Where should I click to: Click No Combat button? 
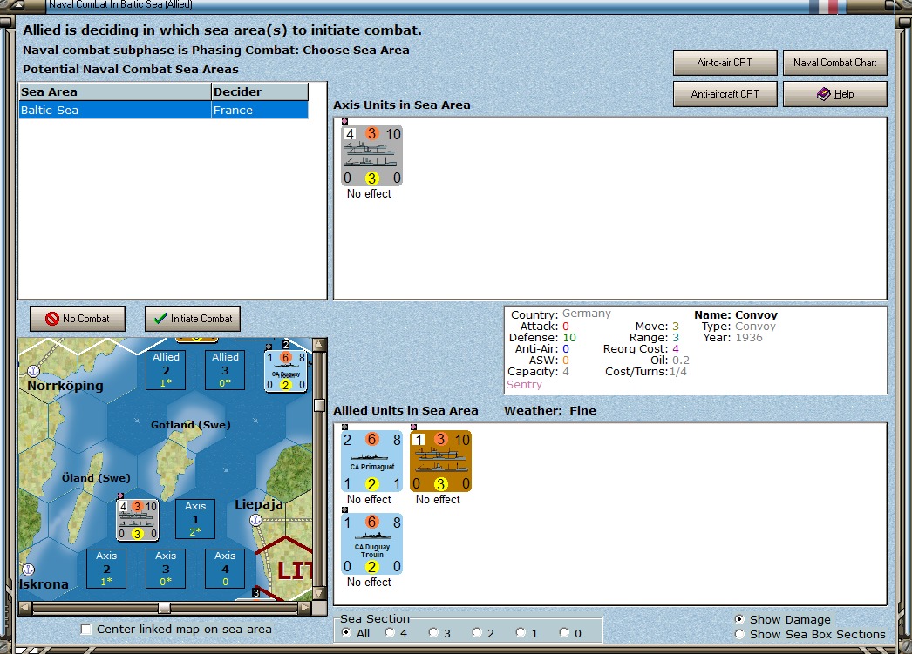78,318
